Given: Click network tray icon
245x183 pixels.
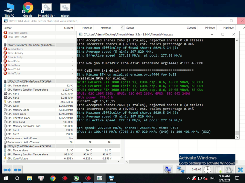Looking at the screenshot, I should point(200,178).
